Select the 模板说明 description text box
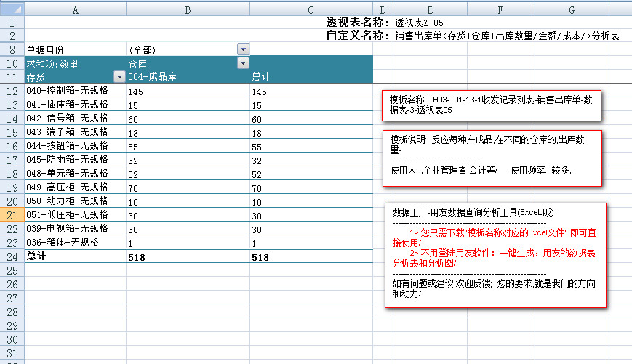This screenshot has height=364, width=632. [x=492, y=158]
